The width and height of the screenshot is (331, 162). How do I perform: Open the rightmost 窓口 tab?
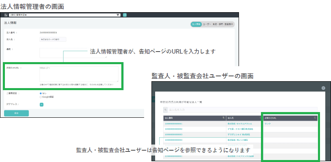point(229,24)
